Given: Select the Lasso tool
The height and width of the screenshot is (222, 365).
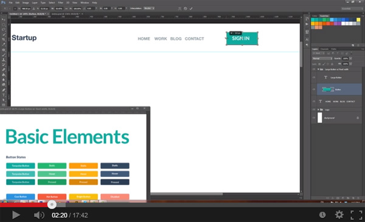Looking at the screenshot, I should point(4,30).
